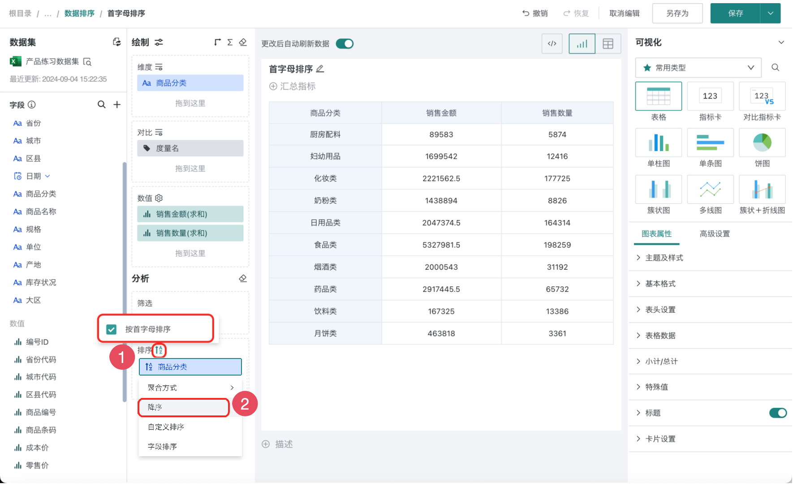Switch to the 高级设置 tab
Image resolution: width=793 pixels, height=484 pixels.
tap(715, 234)
